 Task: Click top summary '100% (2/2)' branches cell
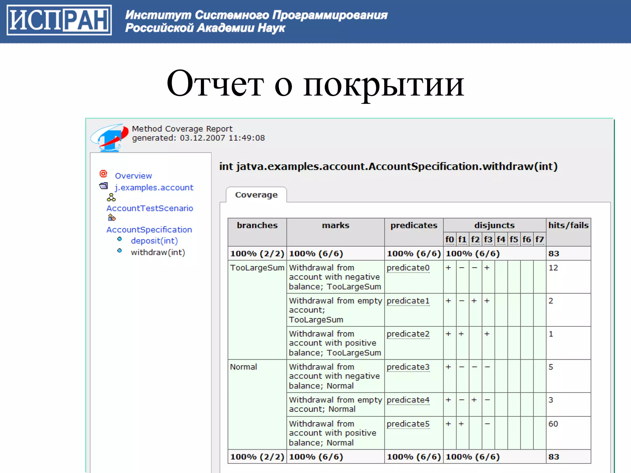coord(257,254)
